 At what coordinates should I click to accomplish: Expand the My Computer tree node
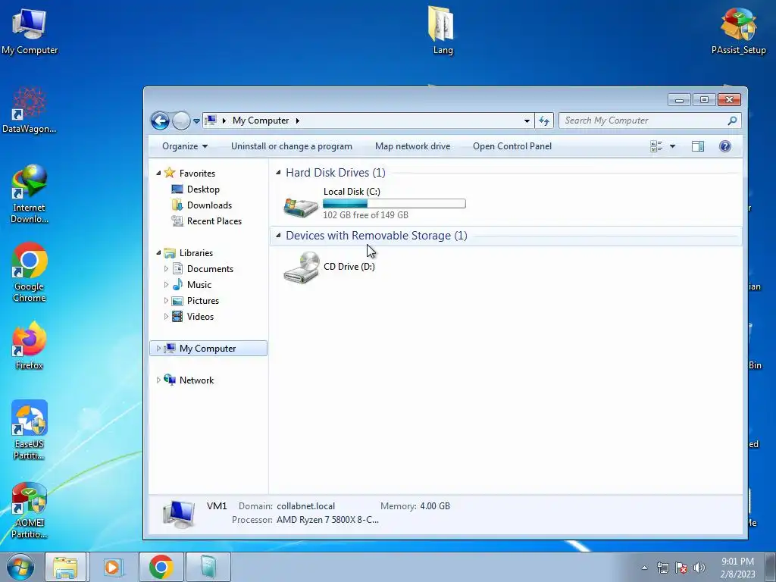point(158,349)
